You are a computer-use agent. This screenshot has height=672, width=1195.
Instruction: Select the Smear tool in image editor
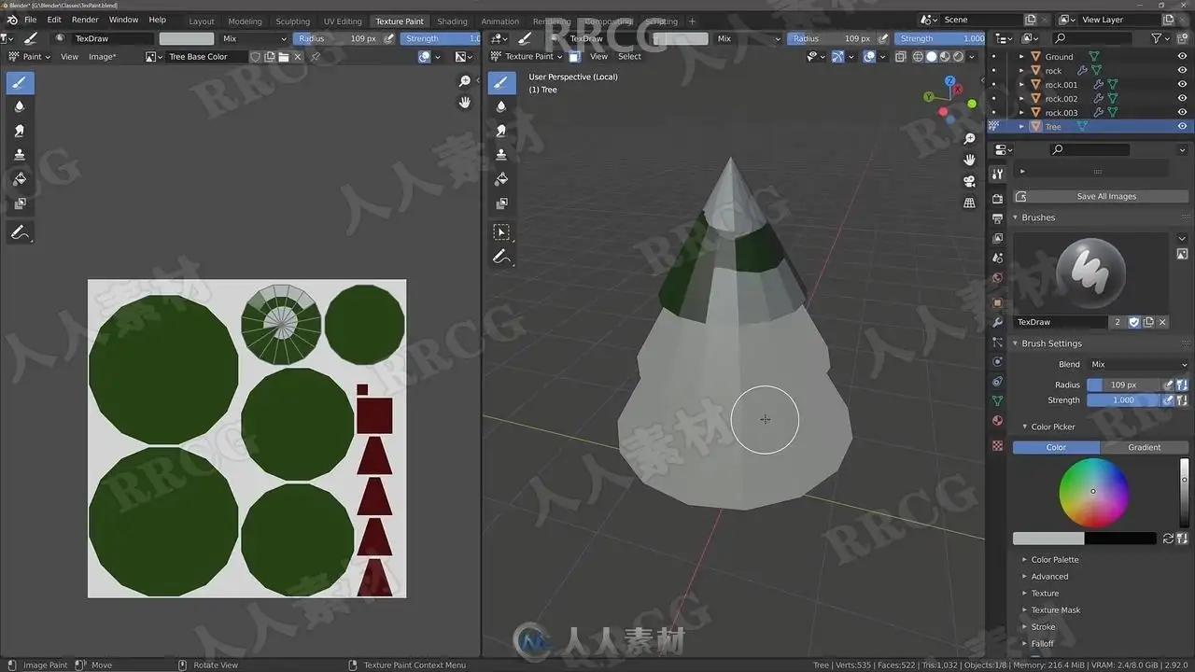tap(20, 131)
